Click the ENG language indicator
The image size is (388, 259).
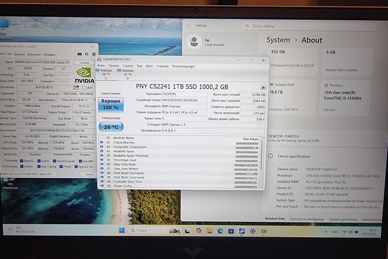click(335, 232)
